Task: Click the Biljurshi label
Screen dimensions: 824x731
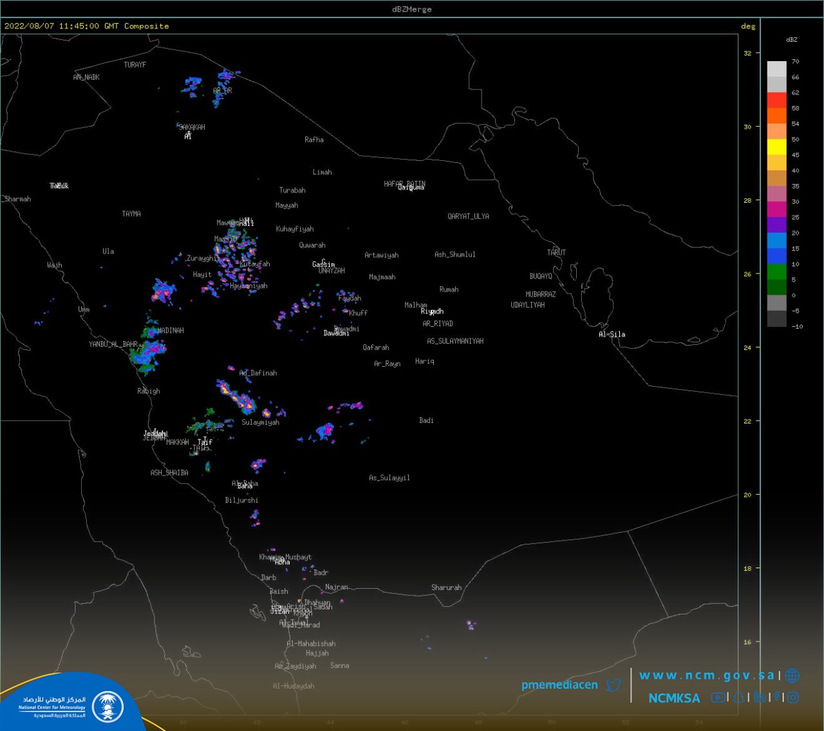Action: [x=241, y=501]
